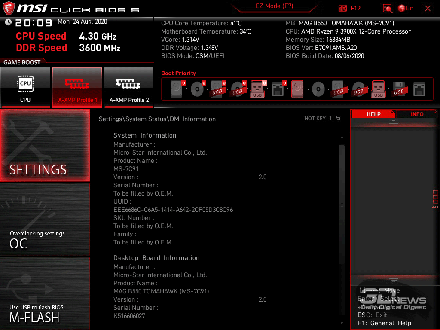The width and height of the screenshot is (440, 330).
Task: Open M-FLASH to flash BIOS via USB
Action: (x=45, y=293)
